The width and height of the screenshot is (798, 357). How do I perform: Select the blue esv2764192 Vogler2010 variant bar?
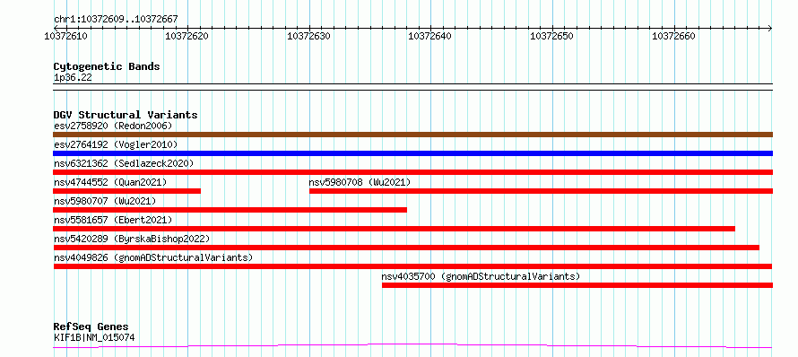point(412,153)
